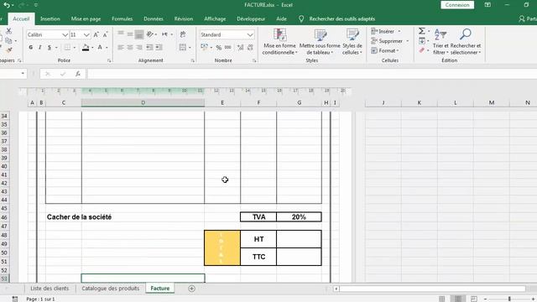
Task: Switch to Catalogue des produits sheet
Action: pos(110,289)
